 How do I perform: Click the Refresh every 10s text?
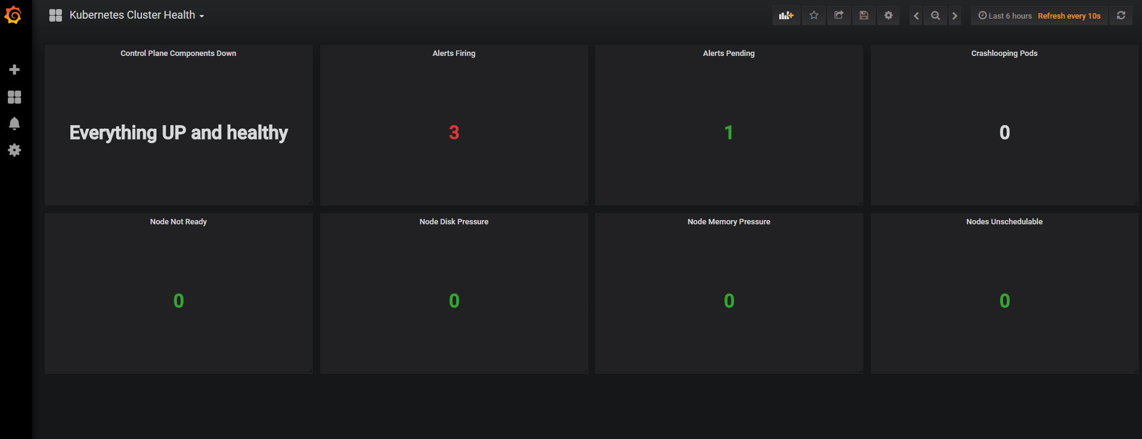(x=1069, y=16)
